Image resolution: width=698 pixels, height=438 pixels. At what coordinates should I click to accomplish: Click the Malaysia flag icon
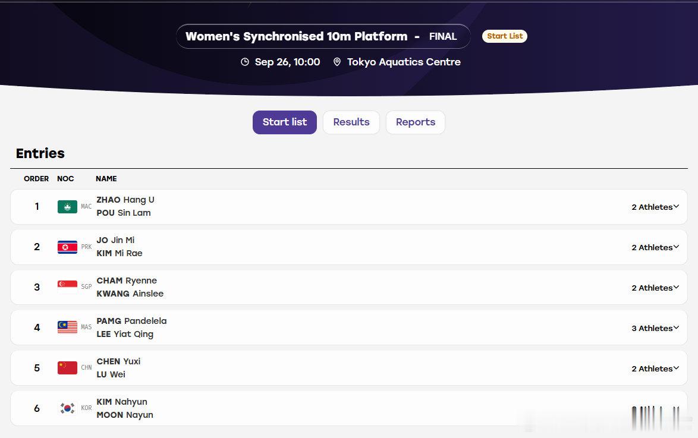coord(67,327)
